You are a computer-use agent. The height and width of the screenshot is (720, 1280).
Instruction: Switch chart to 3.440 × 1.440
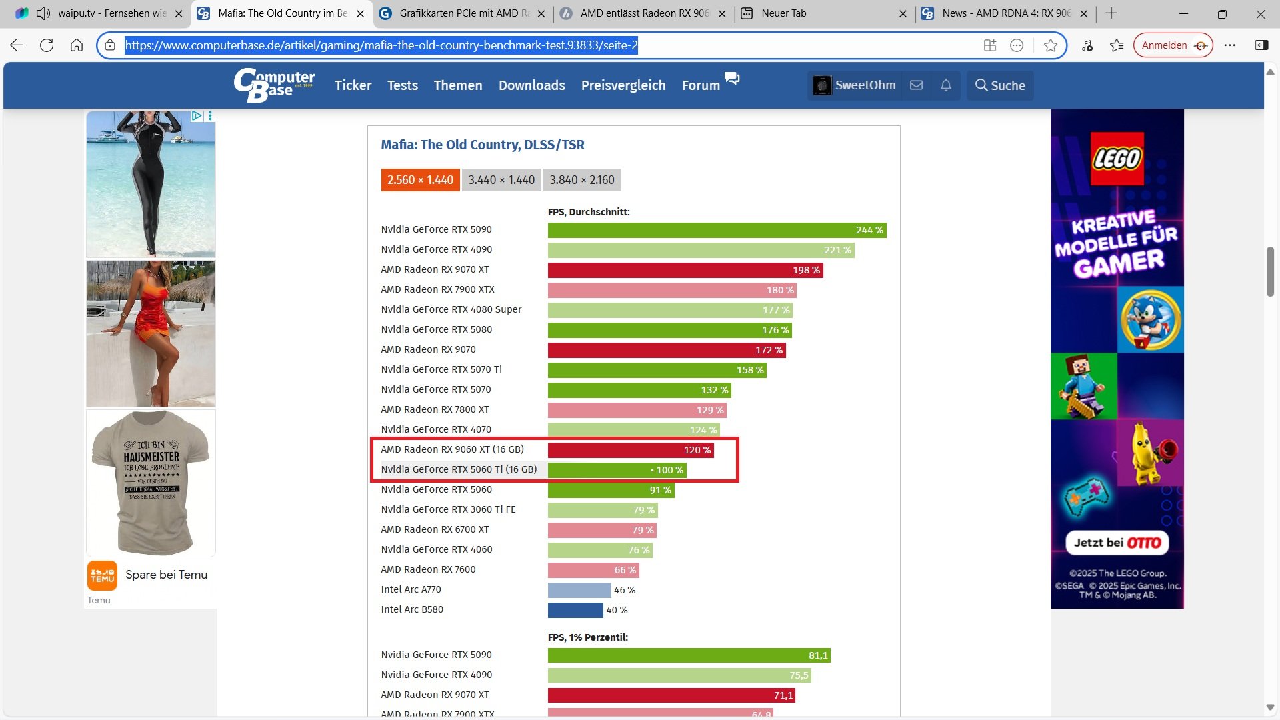pyautogui.click(x=501, y=180)
